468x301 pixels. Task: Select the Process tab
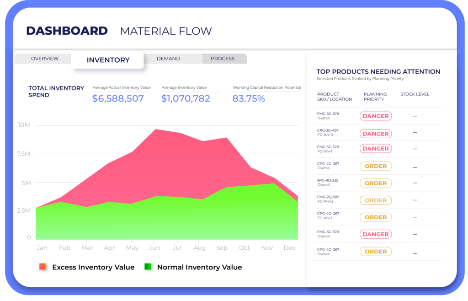pos(223,59)
